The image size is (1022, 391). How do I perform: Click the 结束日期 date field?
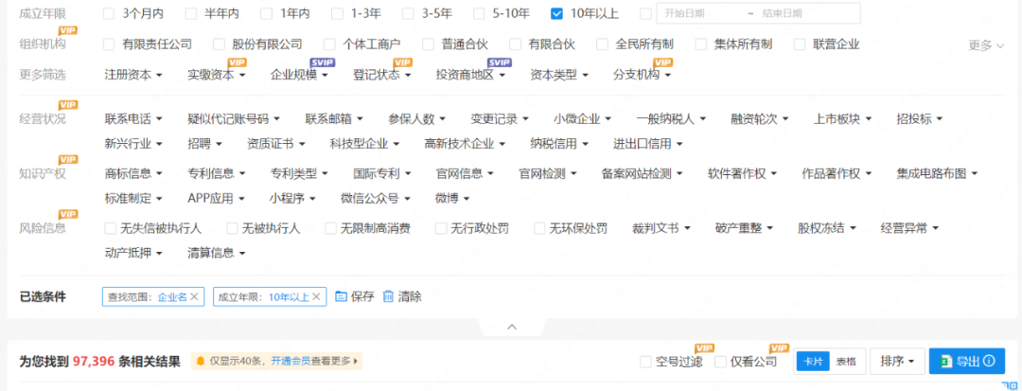click(x=783, y=13)
